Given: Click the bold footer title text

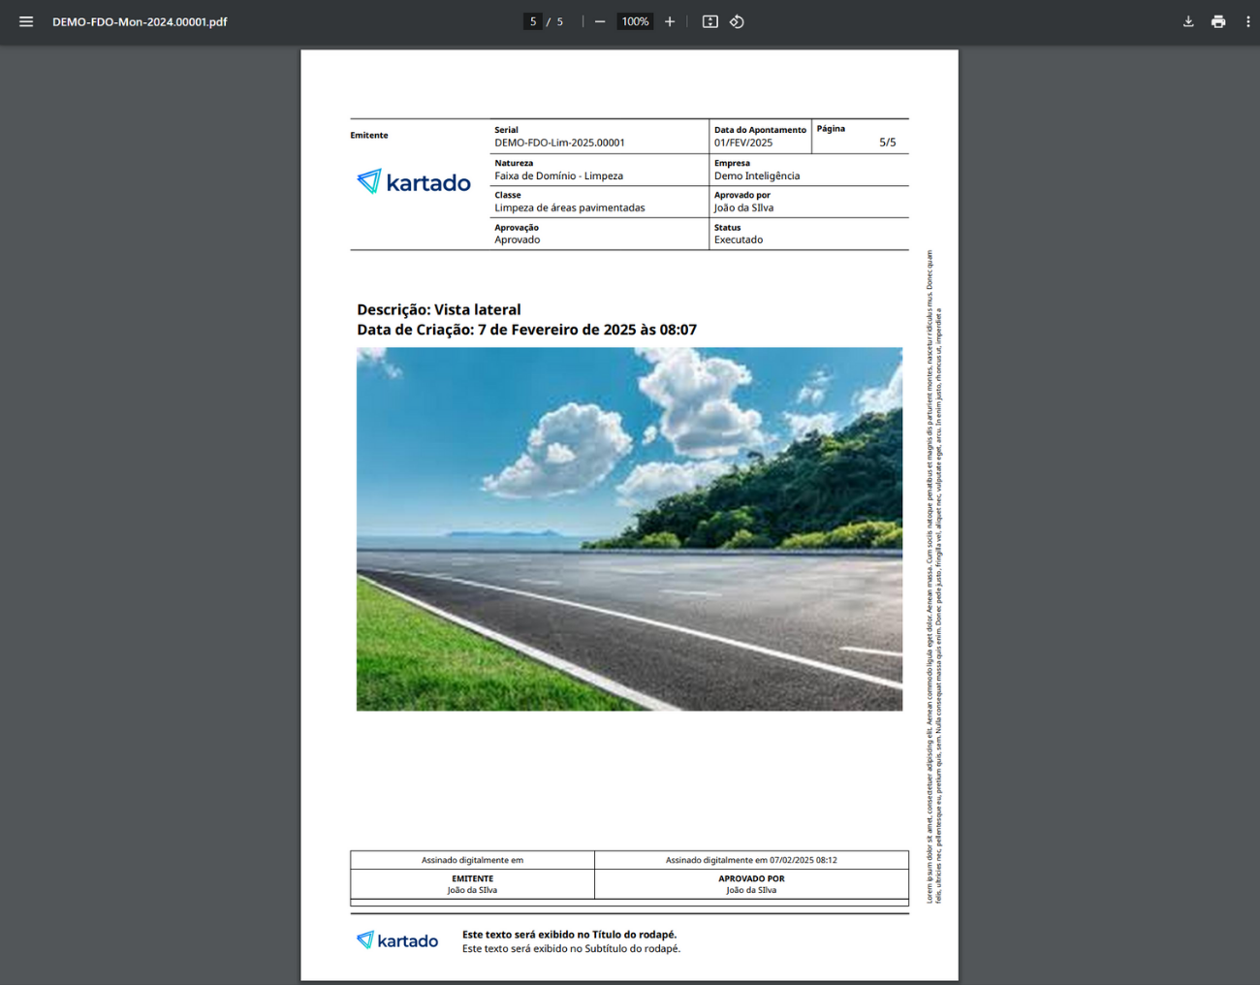Looking at the screenshot, I should click(x=569, y=935).
